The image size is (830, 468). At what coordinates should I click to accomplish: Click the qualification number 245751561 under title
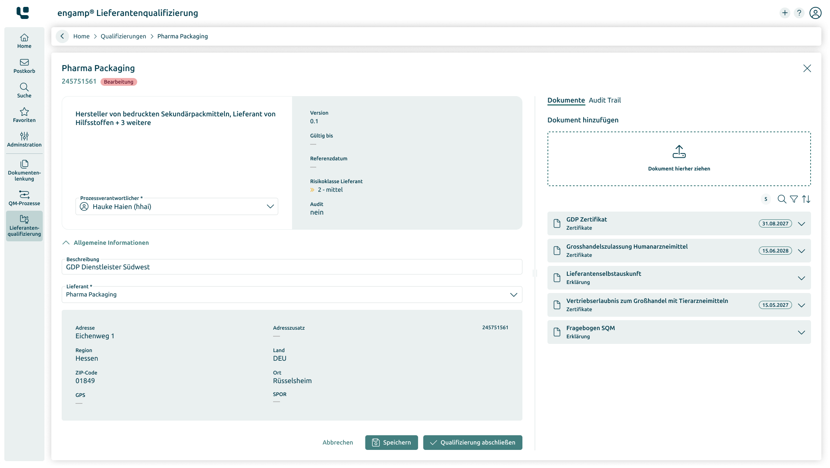(79, 81)
